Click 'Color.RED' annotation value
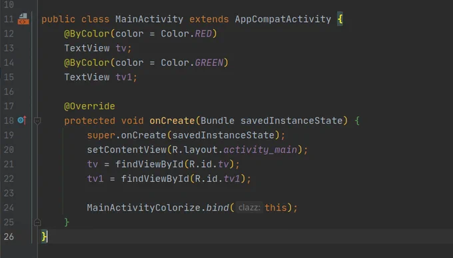Screen dimensions: 453x258 (x=187, y=34)
